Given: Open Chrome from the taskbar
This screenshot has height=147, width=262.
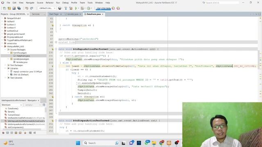Looking at the screenshot, I should [x=162, y=143].
